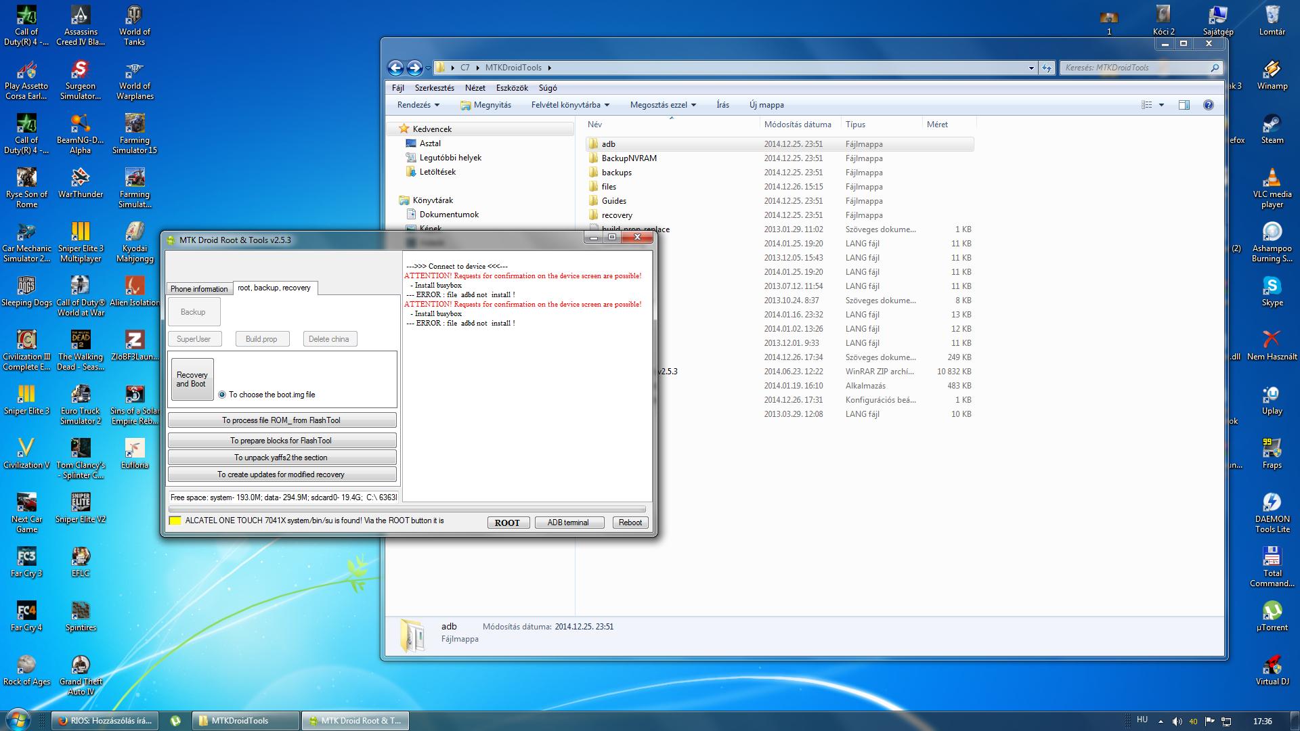Open Lomtár recycle bin
Image resolution: width=1300 pixels, height=731 pixels.
click(1272, 20)
